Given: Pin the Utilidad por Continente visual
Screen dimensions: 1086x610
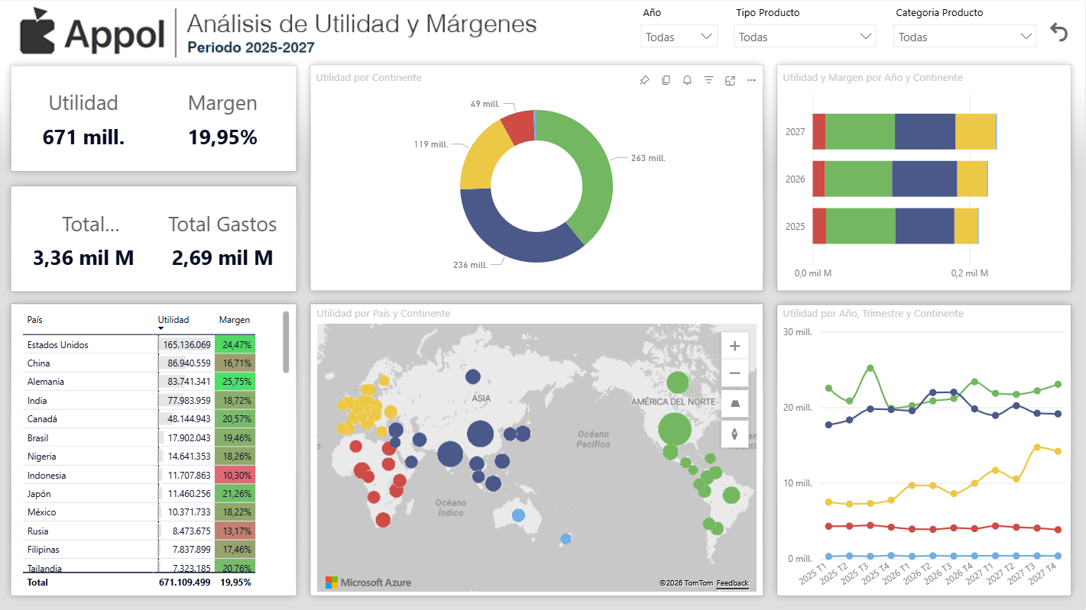Looking at the screenshot, I should click(x=644, y=79).
